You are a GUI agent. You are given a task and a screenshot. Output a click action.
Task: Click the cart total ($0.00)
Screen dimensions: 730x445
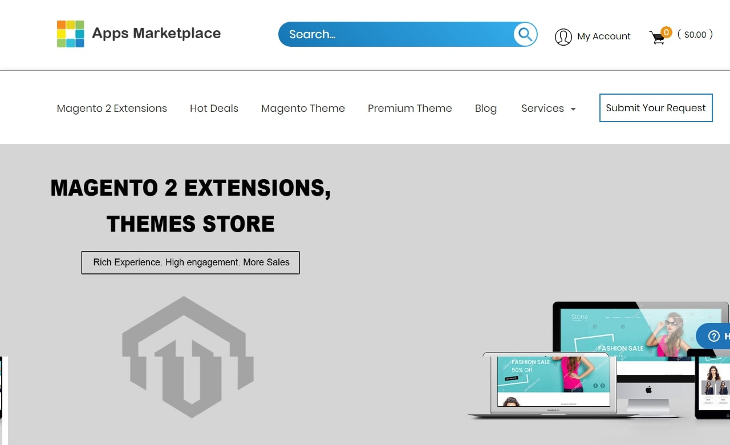click(695, 35)
